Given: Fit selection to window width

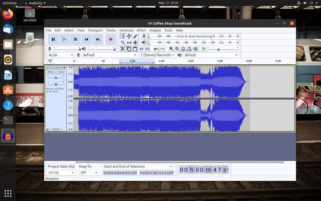Looking at the screenshot, I should click(184, 49).
